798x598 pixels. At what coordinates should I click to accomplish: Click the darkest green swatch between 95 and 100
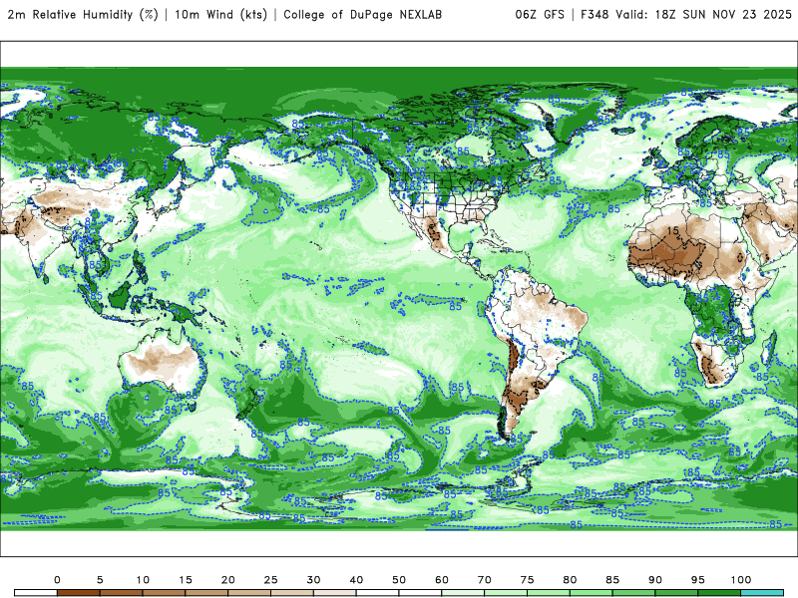(719, 593)
